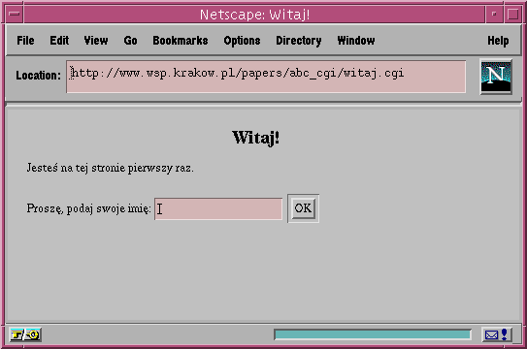Click the Netscape: Witaj! title bar

point(254,15)
